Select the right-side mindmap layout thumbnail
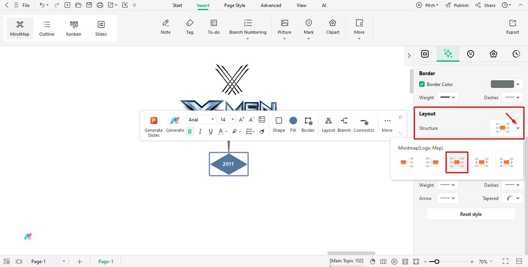 point(407,162)
